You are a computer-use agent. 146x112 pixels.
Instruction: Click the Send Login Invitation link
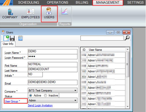pos(40,105)
